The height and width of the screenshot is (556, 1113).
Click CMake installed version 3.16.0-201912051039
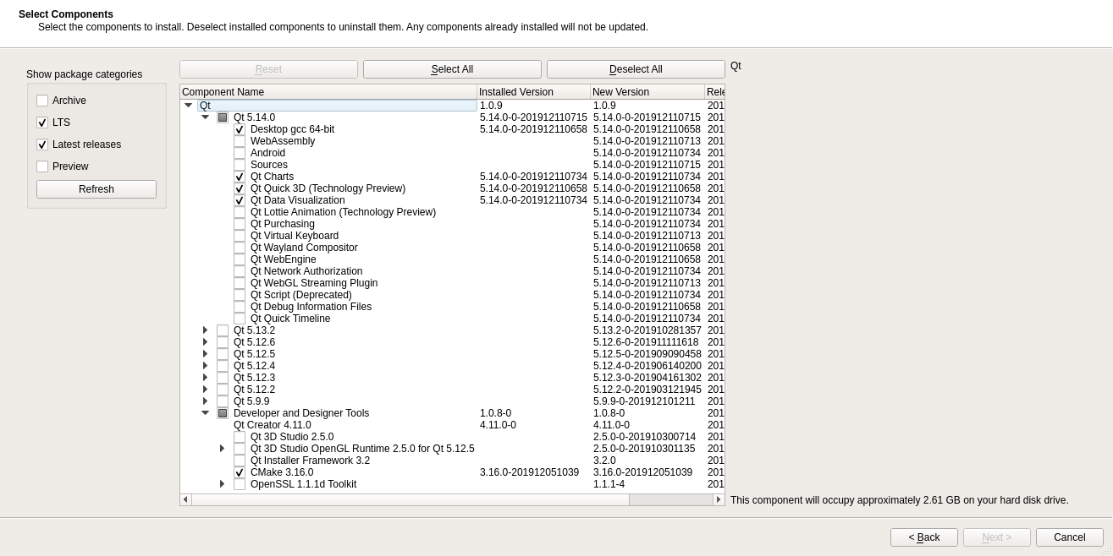coord(529,472)
